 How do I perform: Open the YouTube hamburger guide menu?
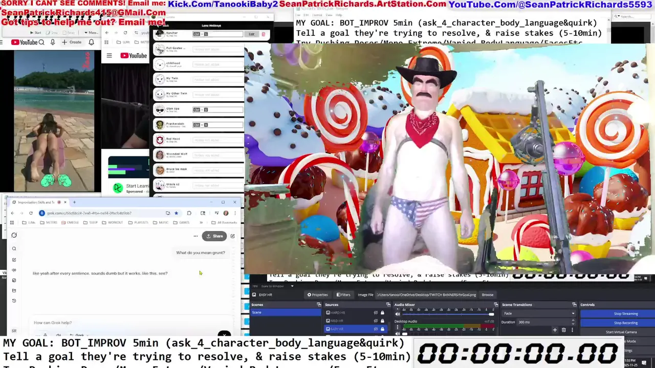click(109, 56)
